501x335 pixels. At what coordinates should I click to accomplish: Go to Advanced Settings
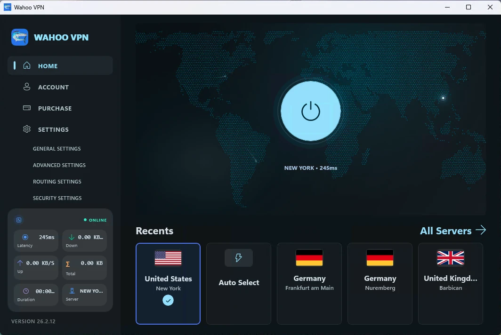tap(59, 165)
